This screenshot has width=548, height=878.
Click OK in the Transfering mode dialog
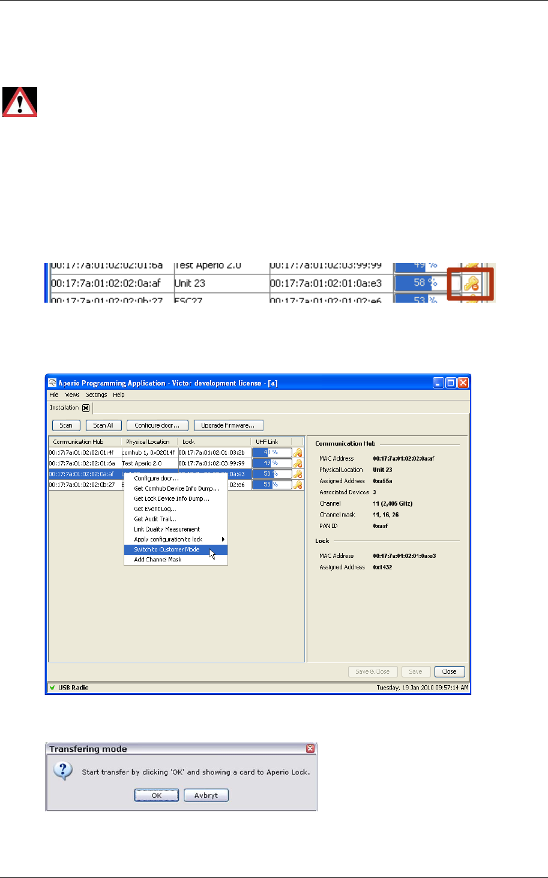156,795
